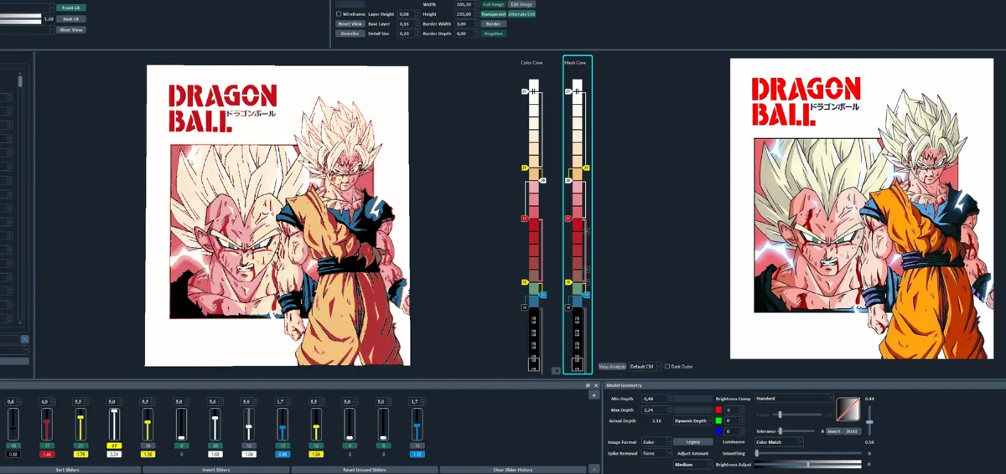Click Invert Sliders button
This screenshot has height=474, width=1006.
point(216,470)
